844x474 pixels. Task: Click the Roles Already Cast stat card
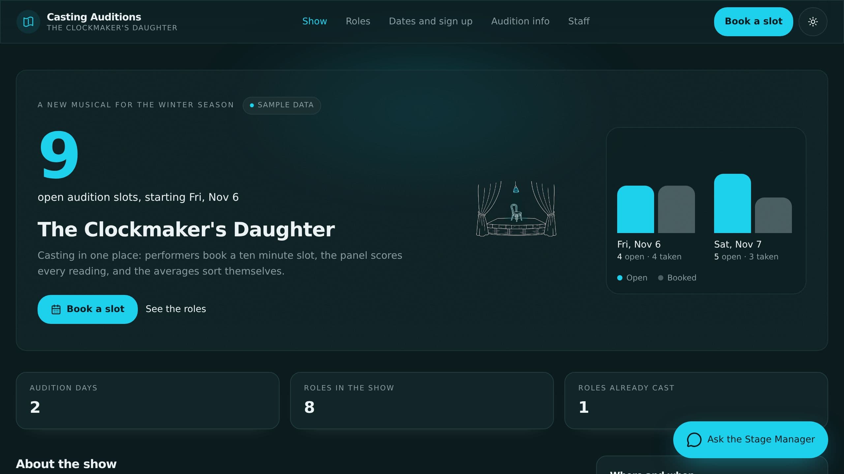point(696,401)
